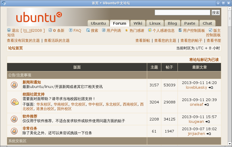Open latest post icon next to lougwan
This screenshot has height=147, width=232.
(x=208, y=122)
